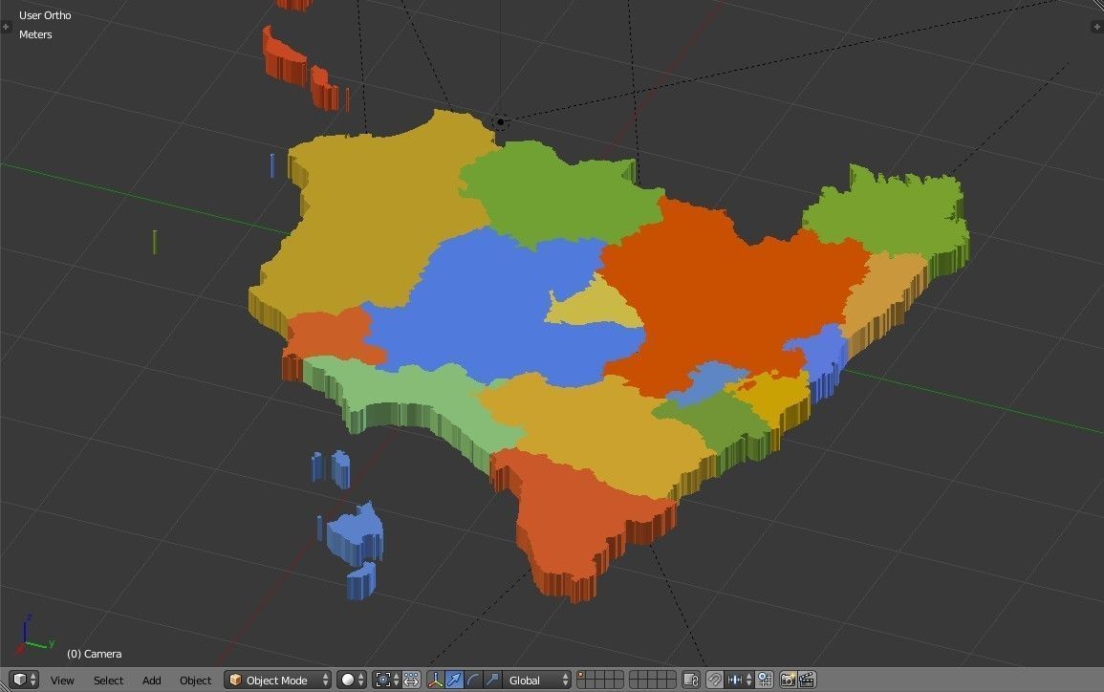Expand the top-right plus properties tab
The width and height of the screenshot is (1104, 692).
point(1097,27)
